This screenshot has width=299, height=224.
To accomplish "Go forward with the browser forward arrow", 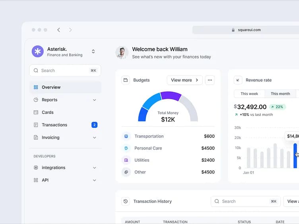I will pos(70,30).
